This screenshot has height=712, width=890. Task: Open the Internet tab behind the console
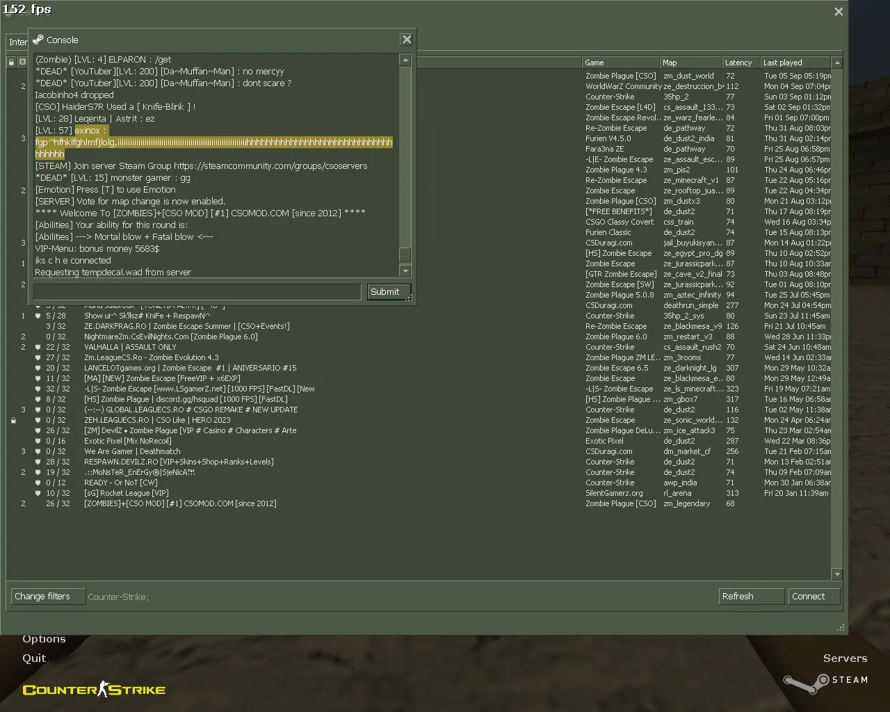pyautogui.click(x=17, y=42)
